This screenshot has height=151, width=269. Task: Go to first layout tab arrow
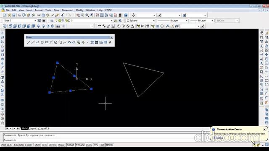tap(7, 128)
